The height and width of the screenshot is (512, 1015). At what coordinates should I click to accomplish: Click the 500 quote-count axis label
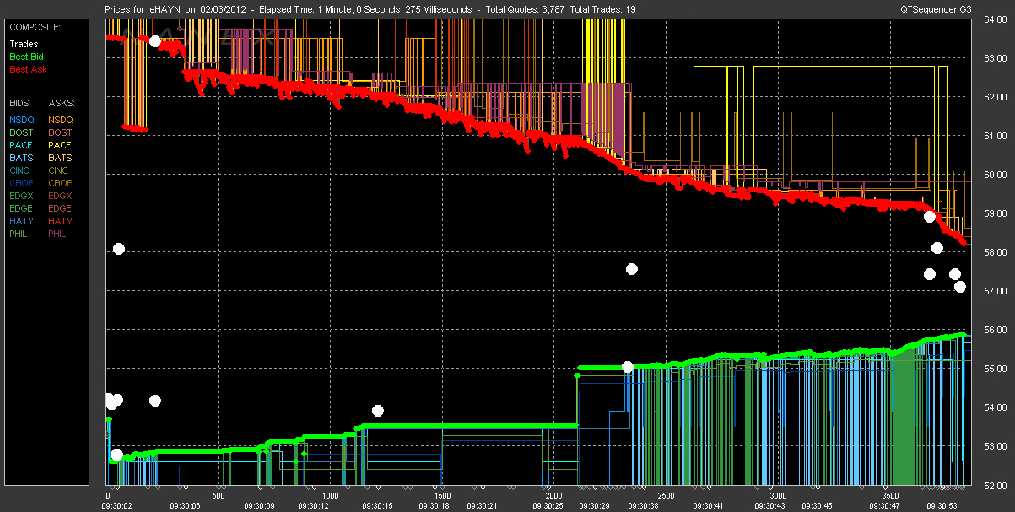(x=219, y=496)
